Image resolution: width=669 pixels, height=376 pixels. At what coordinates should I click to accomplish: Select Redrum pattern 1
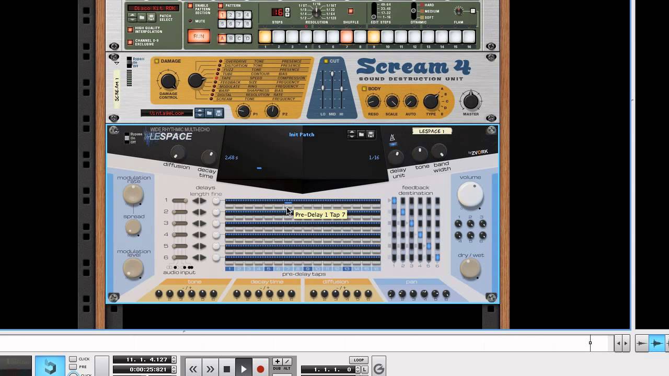(x=222, y=15)
